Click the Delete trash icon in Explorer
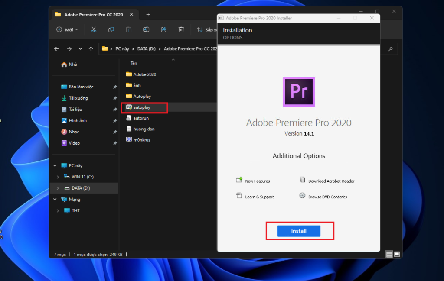Screen dimensions: 444x281 181,30
